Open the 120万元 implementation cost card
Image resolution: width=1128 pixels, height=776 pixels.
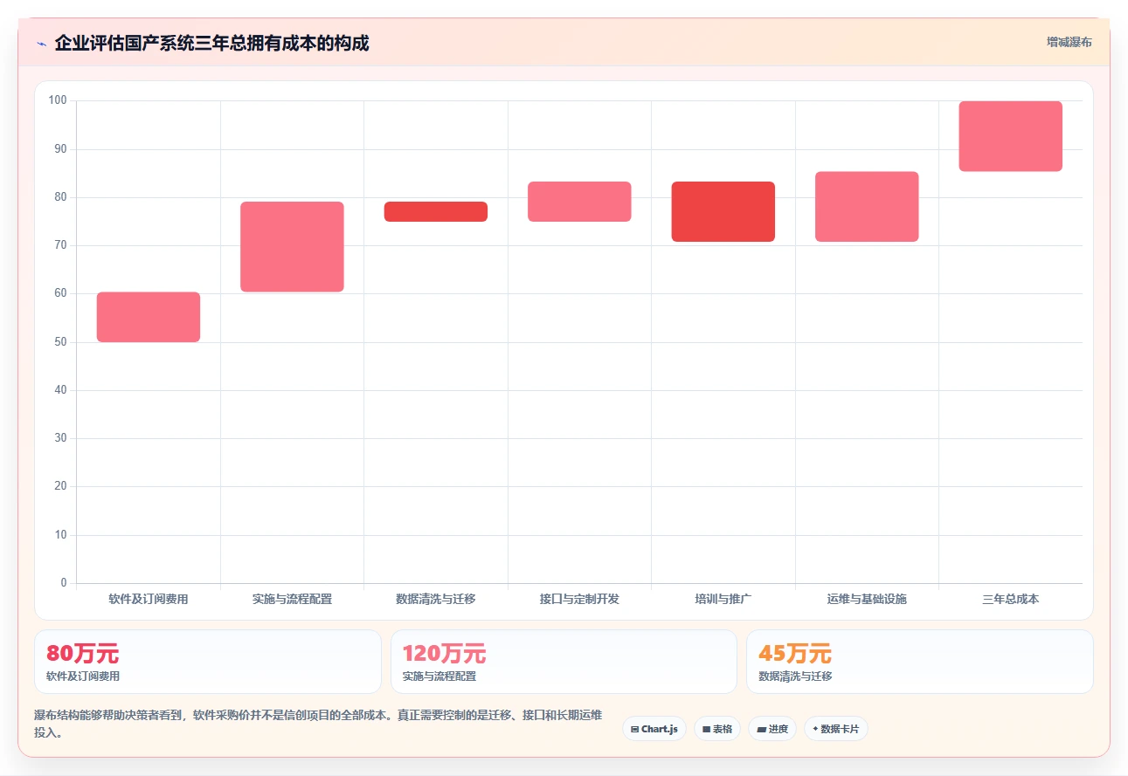pos(564,662)
